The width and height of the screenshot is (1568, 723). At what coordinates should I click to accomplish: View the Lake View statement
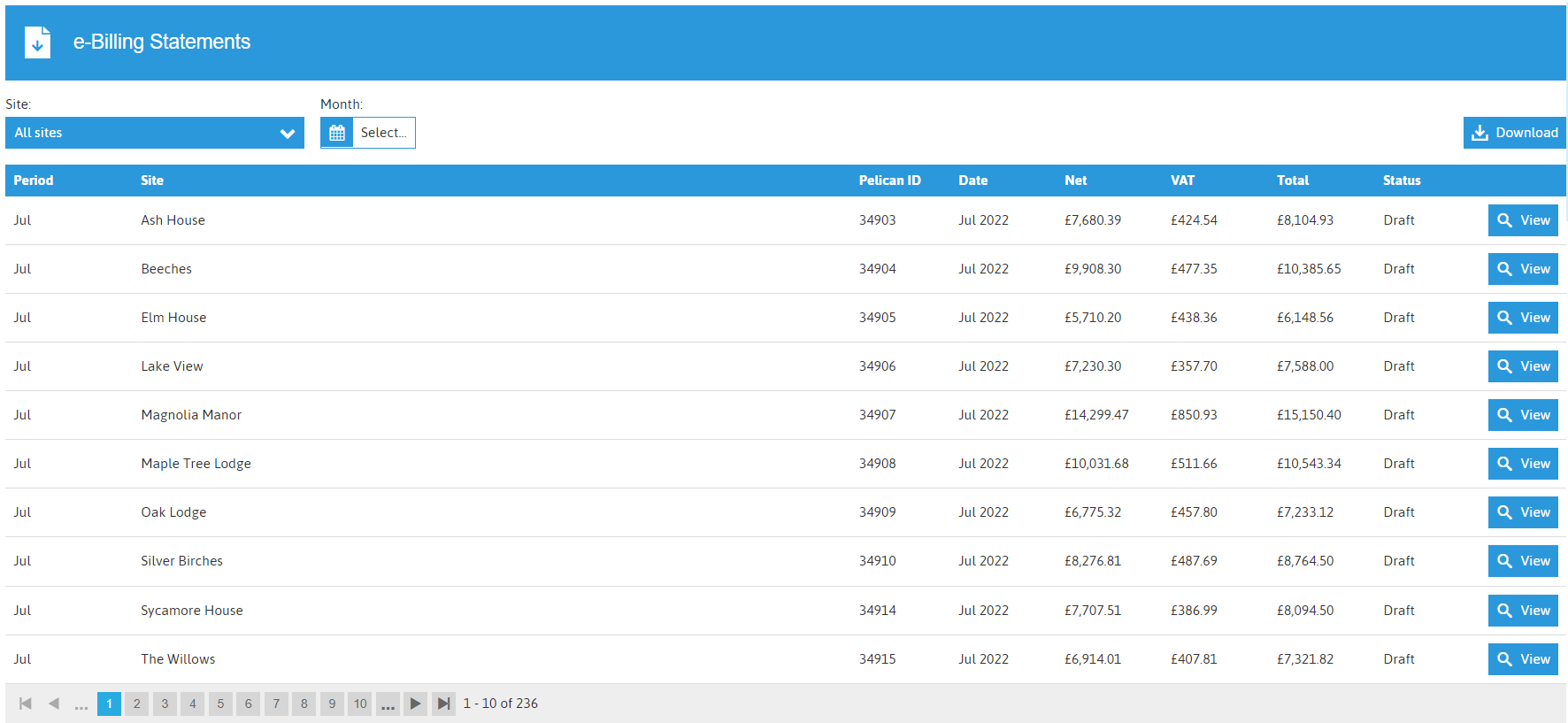(x=1523, y=366)
